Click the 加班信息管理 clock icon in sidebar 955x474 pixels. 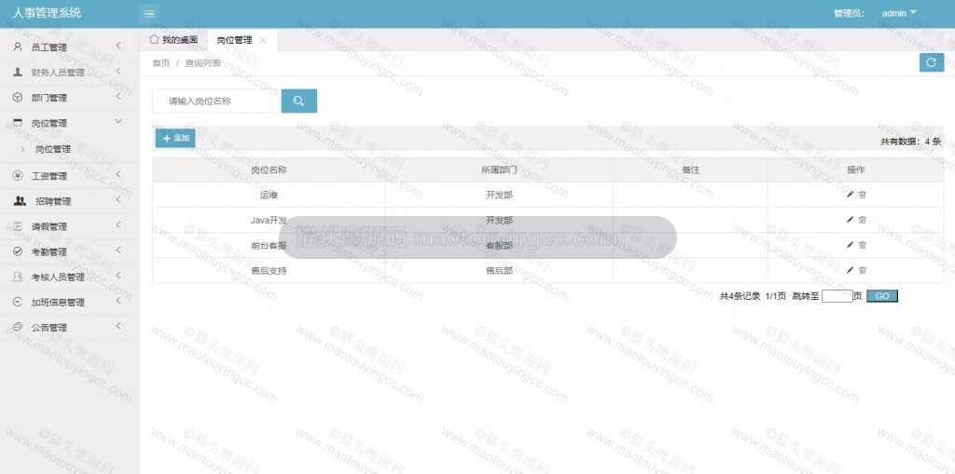(x=18, y=302)
